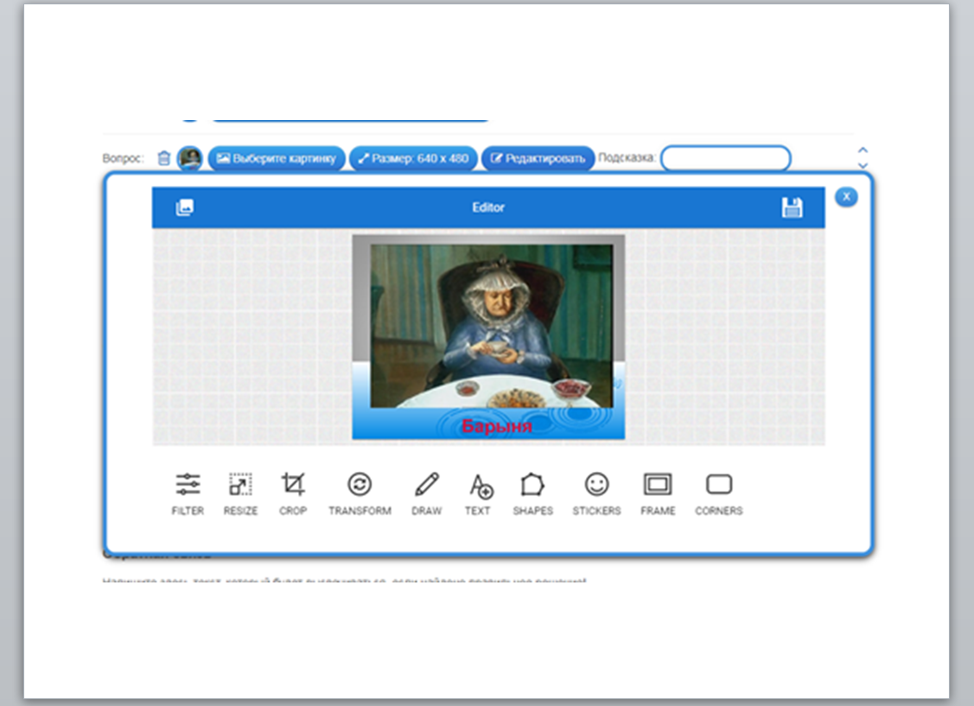Click the 'Подсказка' input field
Screen dimensions: 974x706
click(725, 158)
